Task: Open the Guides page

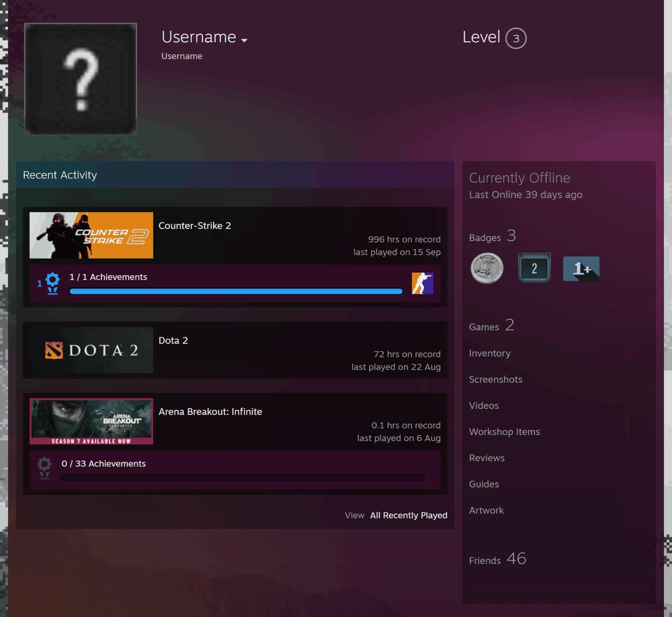Action: [x=484, y=484]
